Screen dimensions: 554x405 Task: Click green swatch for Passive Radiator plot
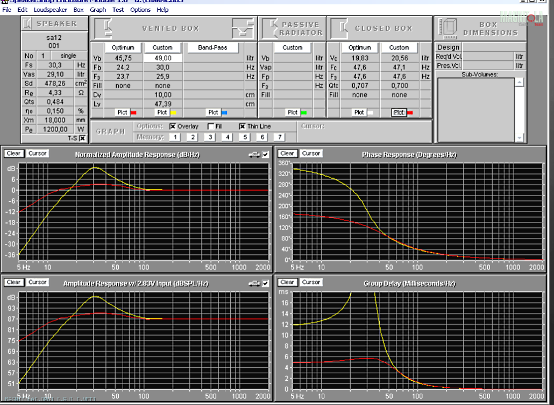[303, 113]
